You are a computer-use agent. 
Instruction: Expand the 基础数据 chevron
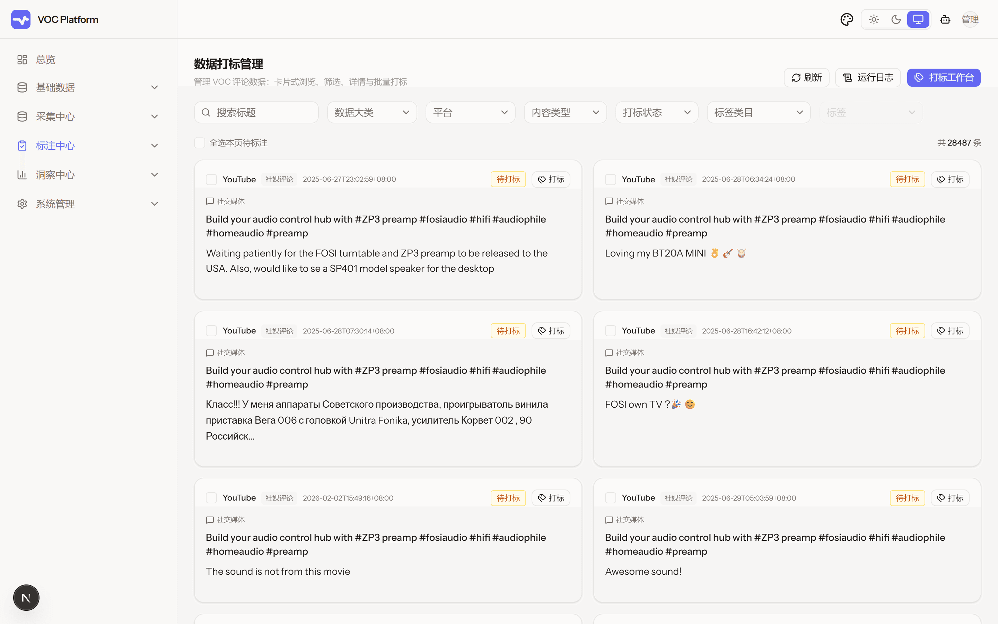click(x=155, y=87)
